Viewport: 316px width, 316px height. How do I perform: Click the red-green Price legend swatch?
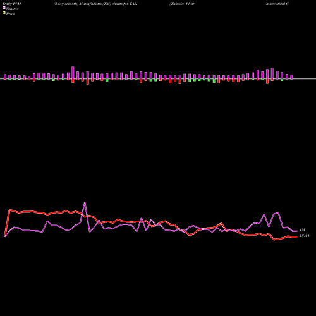coord(4,13)
